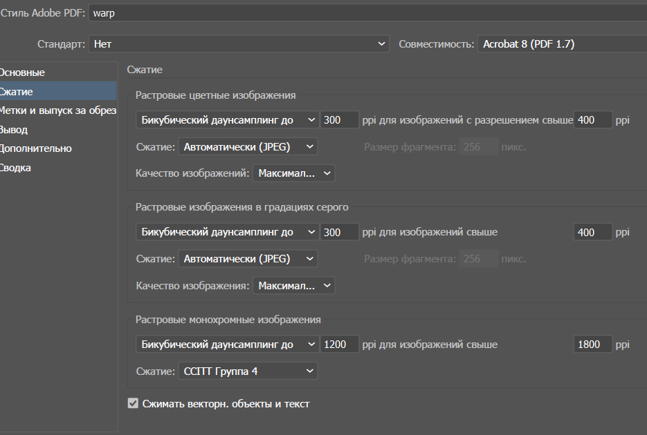
Task: Open monochrome CCITT Группа 4 compression dropdown
Action: pos(247,371)
